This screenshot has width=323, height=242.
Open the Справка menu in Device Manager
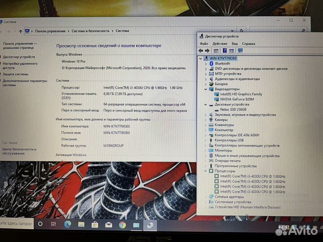point(249,43)
